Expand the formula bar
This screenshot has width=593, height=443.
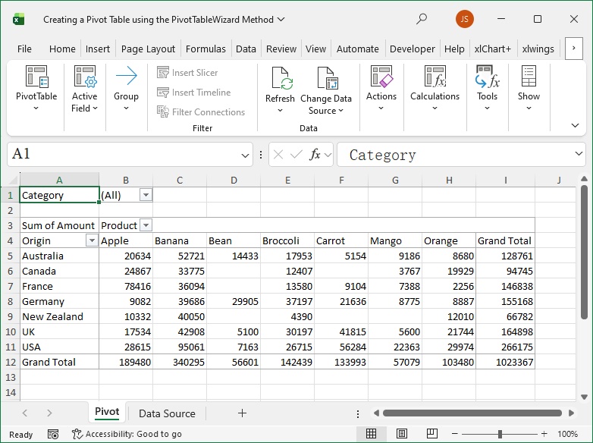pyautogui.click(x=579, y=153)
